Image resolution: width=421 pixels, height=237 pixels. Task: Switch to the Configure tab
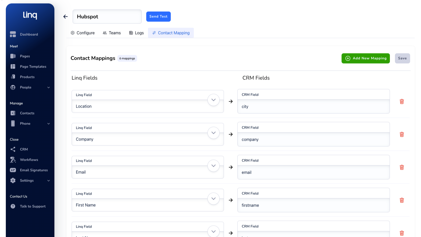83,33
